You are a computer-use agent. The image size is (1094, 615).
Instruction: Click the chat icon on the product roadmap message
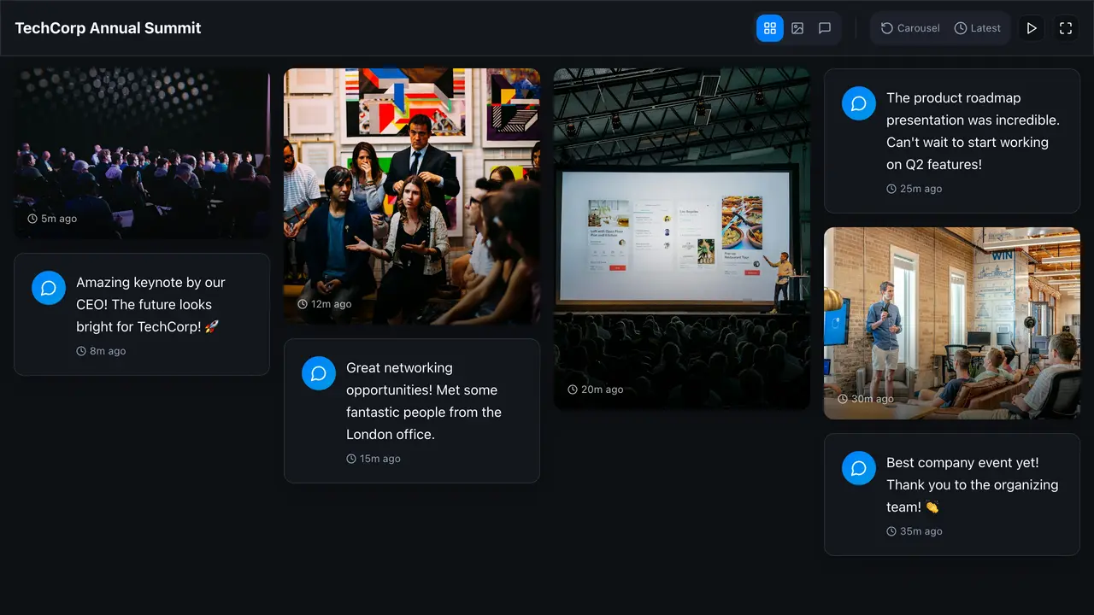pos(859,103)
